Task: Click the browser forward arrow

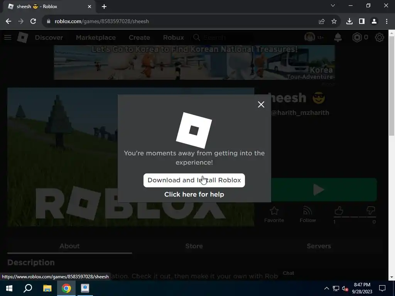Action: [21, 22]
